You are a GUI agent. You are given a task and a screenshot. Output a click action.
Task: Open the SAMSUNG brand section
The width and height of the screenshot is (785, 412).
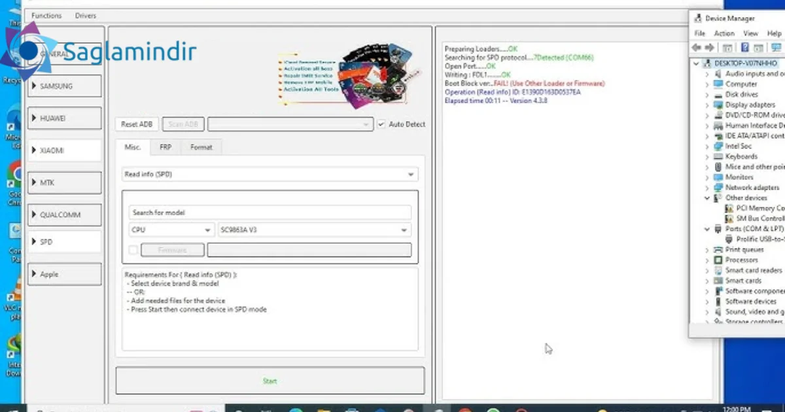point(64,86)
